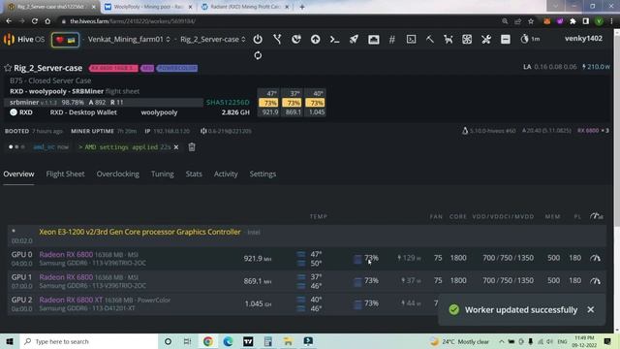This screenshot has height=349, width=620.
Task: Click the miner actions icon after the fork icon
Action: click(x=296, y=39)
